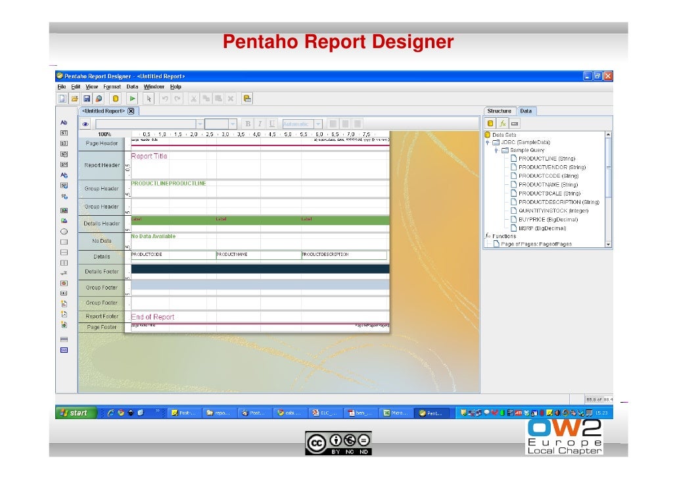
Task: Click the Cut scissors icon
Action: (193, 99)
